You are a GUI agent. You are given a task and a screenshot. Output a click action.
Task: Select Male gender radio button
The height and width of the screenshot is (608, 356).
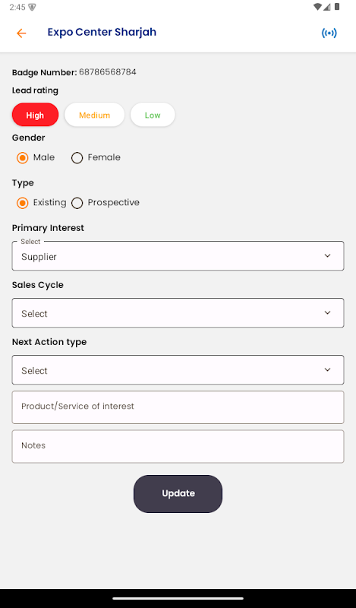coord(23,158)
